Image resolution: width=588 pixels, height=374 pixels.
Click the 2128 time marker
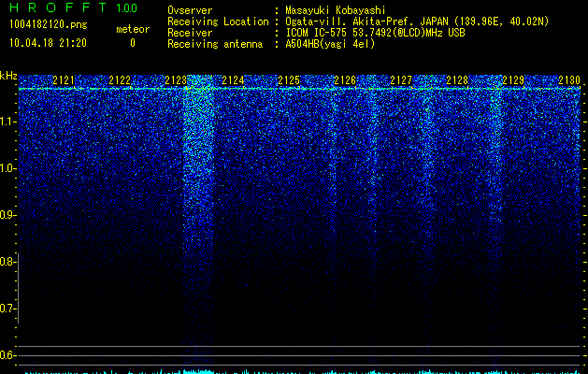[x=457, y=80]
